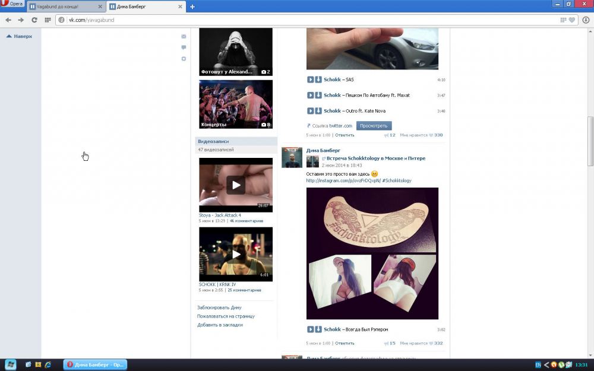This screenshot has height=371, width=594.
Task: Open the 'Концерты' photo album thumbnail
Action: pos(236,104)
